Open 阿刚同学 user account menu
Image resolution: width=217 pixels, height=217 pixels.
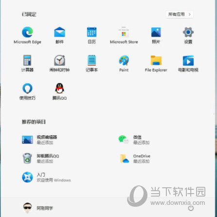click(x=38, y=208)
